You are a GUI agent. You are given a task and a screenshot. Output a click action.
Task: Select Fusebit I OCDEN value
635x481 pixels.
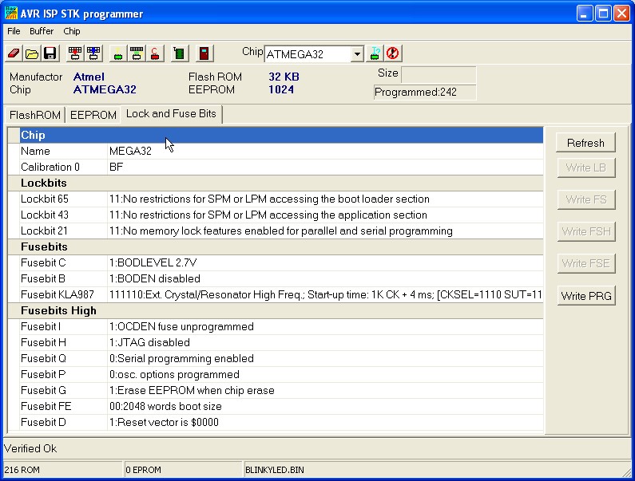[x=325, y=327]
